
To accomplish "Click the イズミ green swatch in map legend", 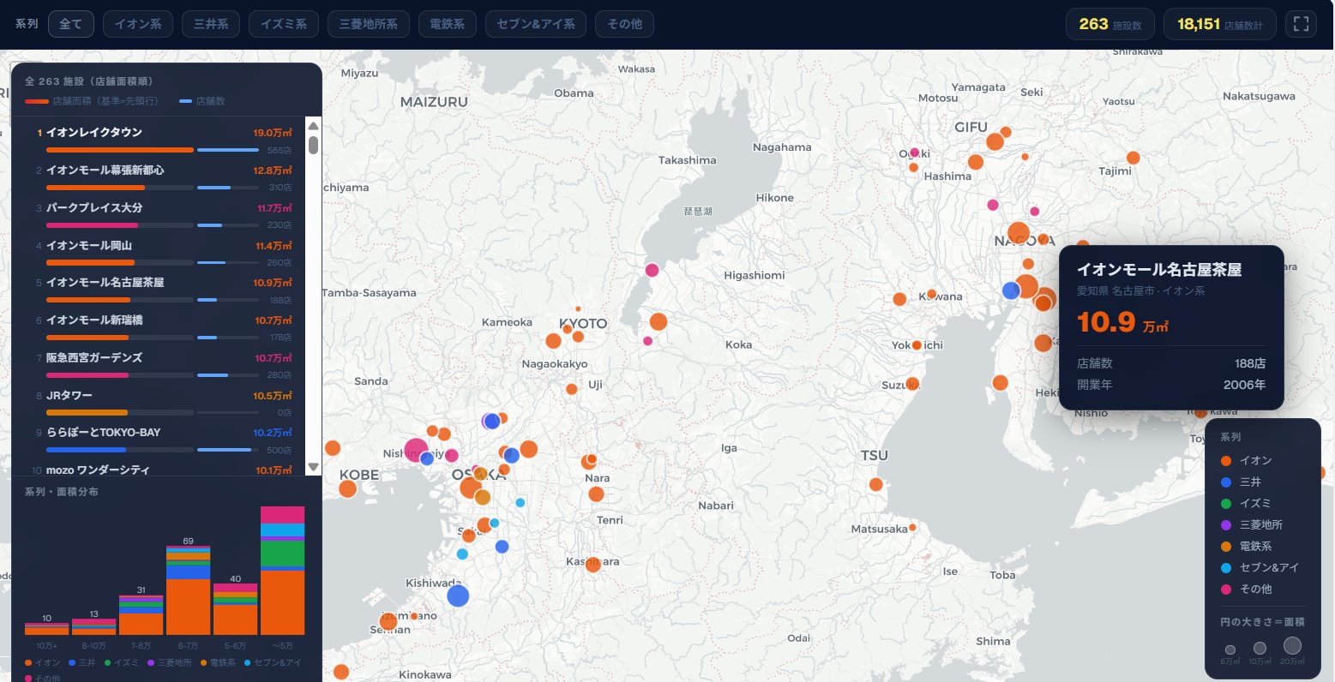I will (x=1226, y=504).
